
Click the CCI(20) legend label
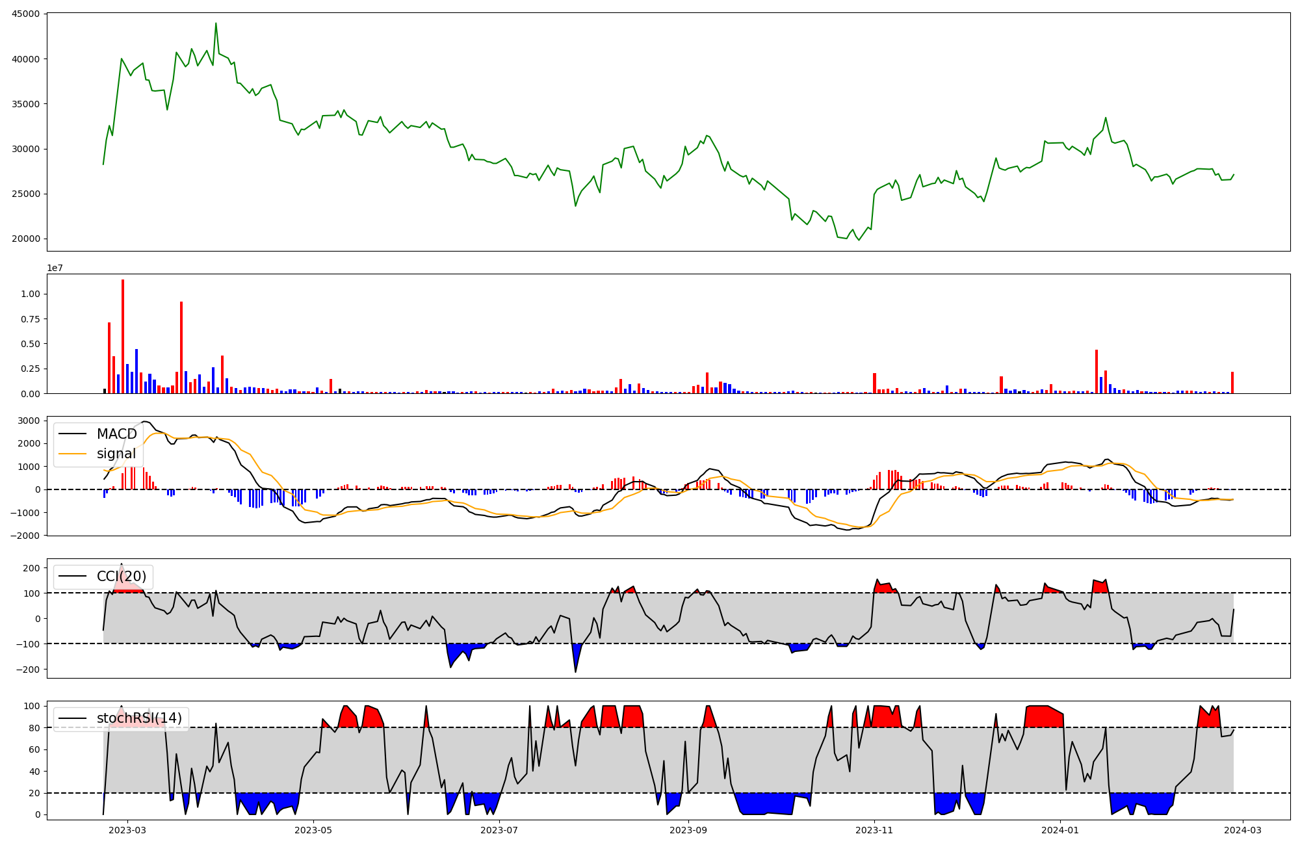tap(122, 577)
